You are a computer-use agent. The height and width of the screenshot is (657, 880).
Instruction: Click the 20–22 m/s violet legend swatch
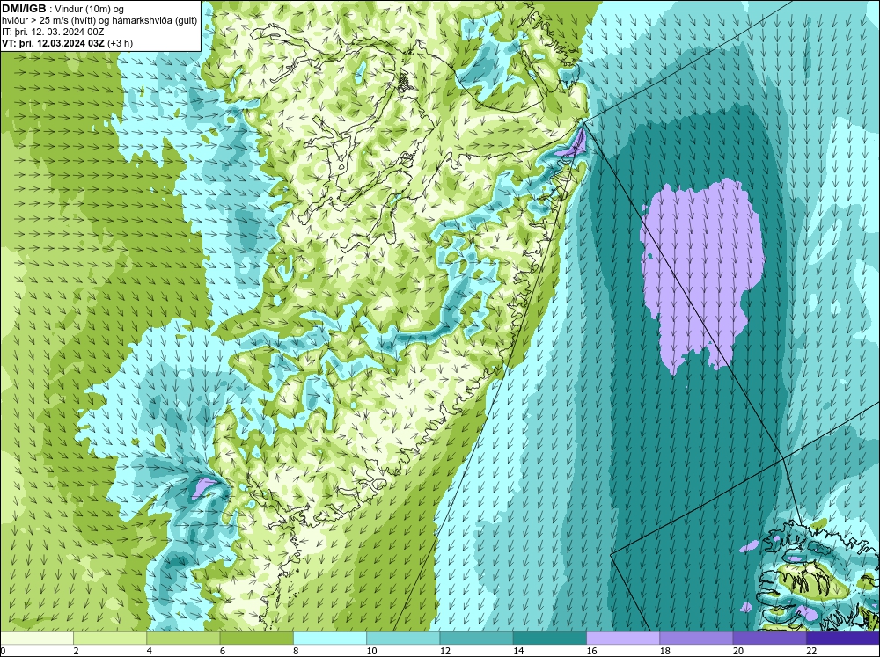click(x=769, y=638)
